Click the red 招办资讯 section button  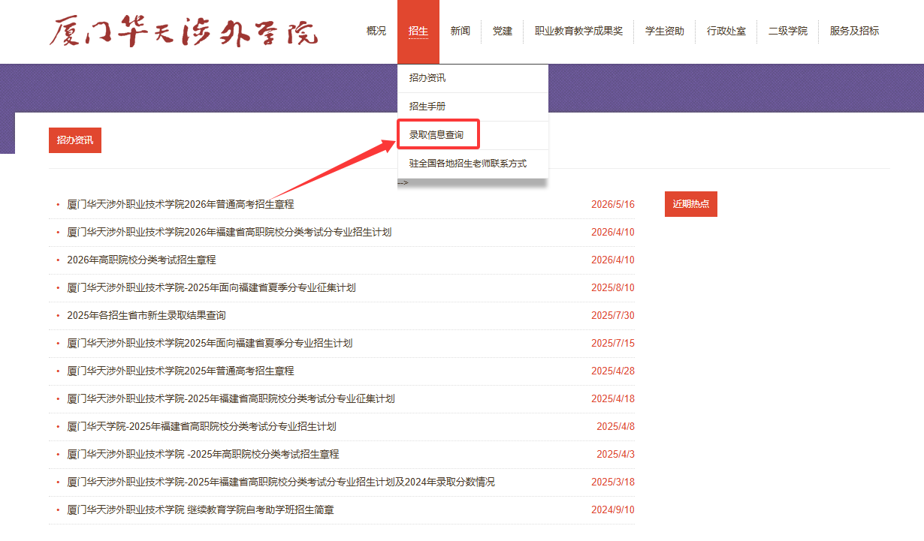click(75, 140)
